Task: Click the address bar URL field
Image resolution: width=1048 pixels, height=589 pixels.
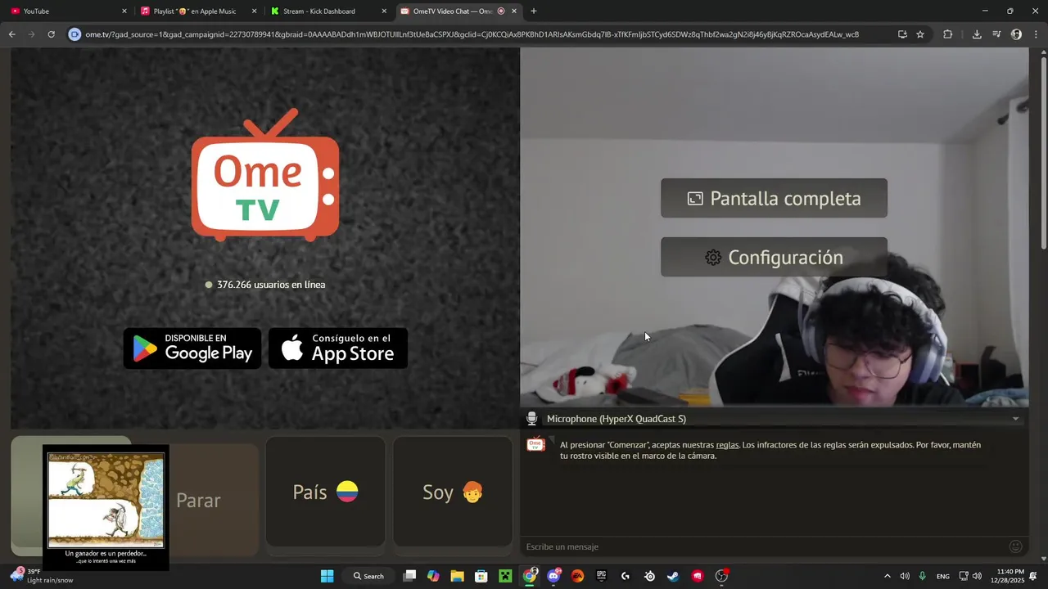Action: [x=483, y=34]
